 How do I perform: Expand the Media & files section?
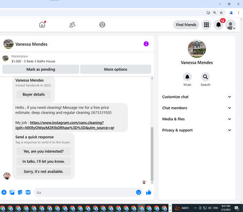[196, 119]
